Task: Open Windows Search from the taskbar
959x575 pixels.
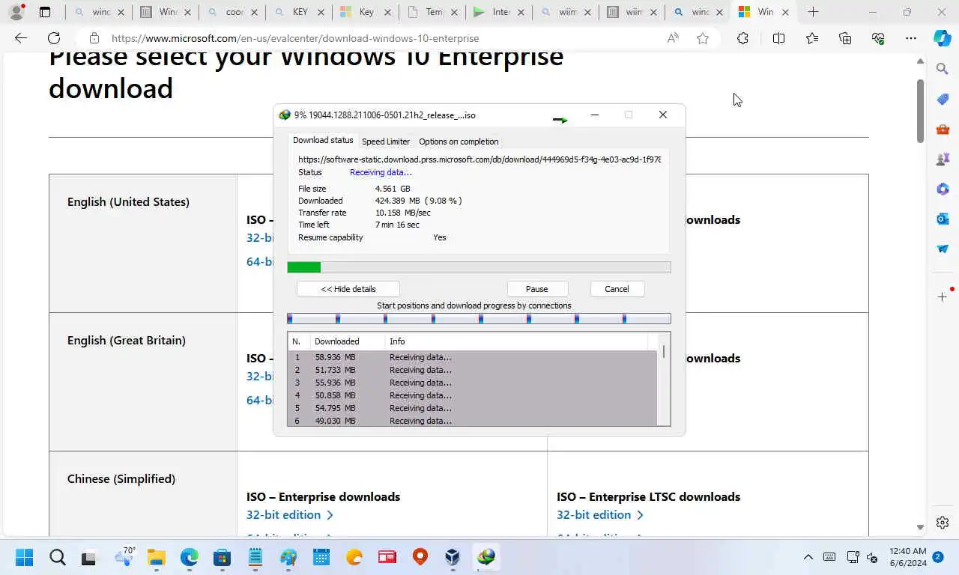Action: pos(58,557)
